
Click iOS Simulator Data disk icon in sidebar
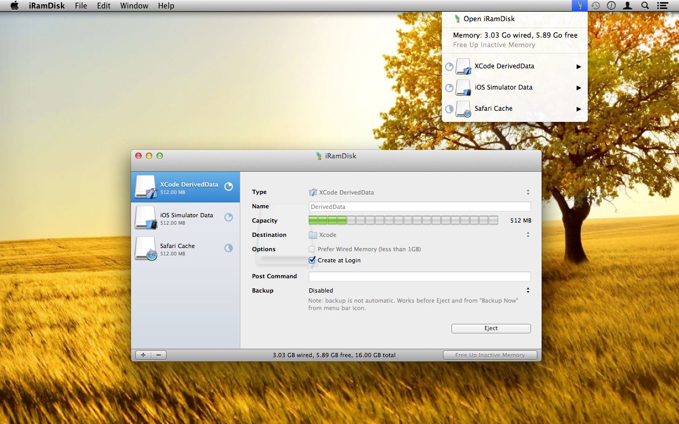(x=145, y=218)
